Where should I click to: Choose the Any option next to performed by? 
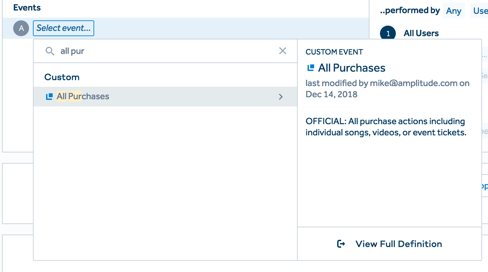pos(453,11)
